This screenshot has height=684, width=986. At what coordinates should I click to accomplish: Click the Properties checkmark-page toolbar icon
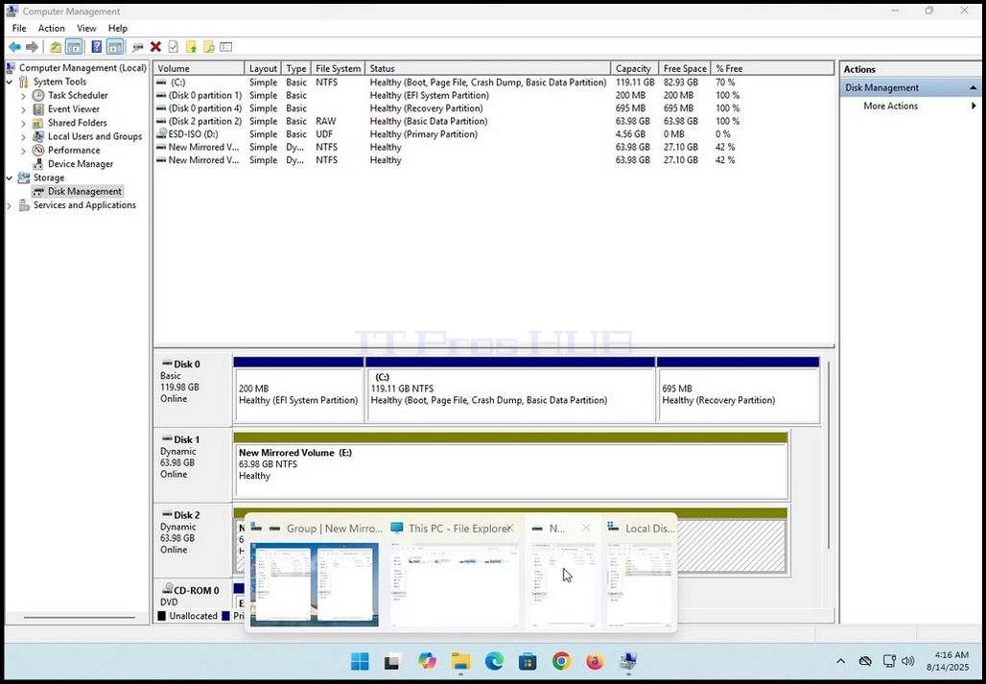(173, 47)
